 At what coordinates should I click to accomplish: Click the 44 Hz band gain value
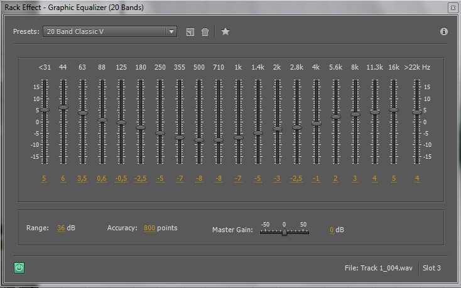pyautogui.click(x=63, y=179)
